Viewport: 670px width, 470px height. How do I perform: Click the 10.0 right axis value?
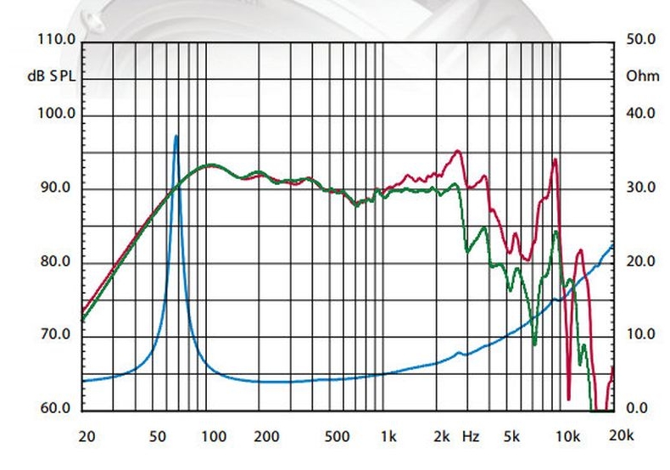pos(641,334)
